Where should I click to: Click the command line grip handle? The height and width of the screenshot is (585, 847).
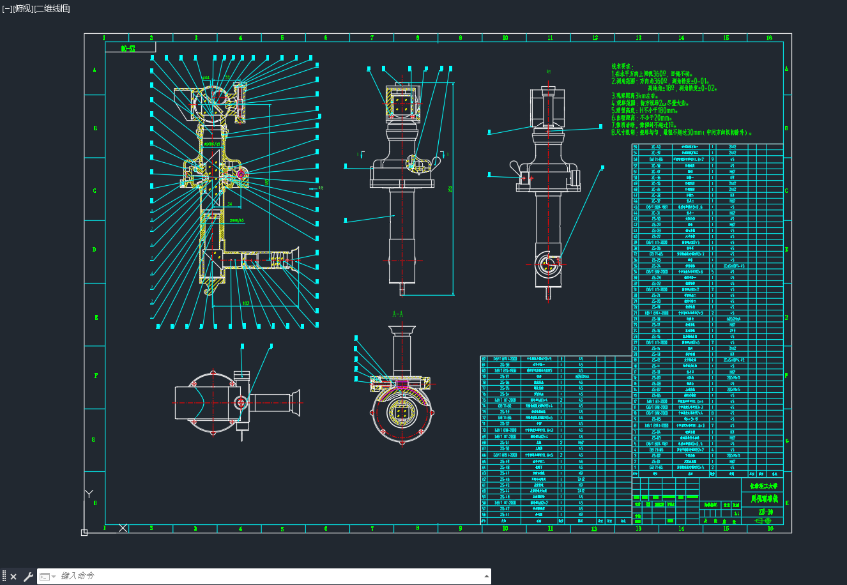coord(4,577)
